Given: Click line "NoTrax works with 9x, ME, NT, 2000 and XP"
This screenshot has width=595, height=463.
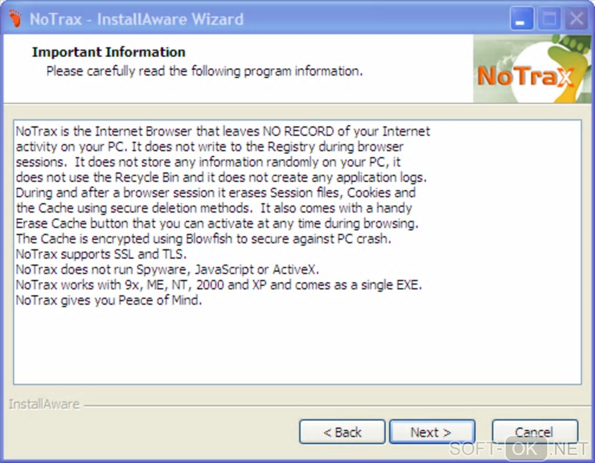Looking at the screenshot, I should click(219, 285).
